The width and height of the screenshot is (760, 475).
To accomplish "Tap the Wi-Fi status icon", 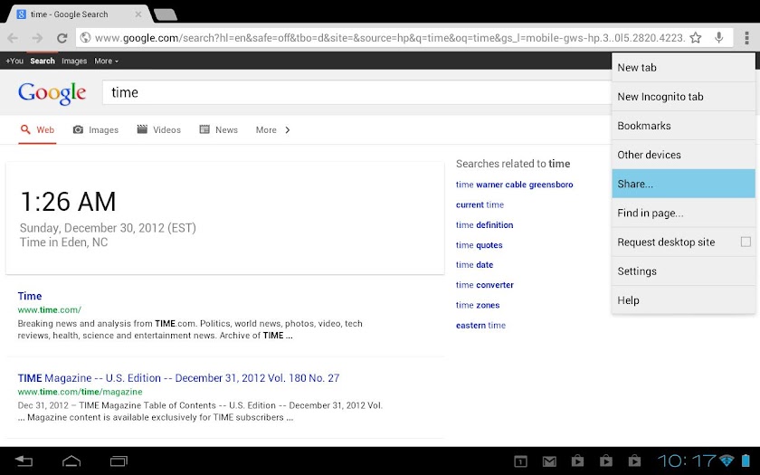I will coord(726,460).
